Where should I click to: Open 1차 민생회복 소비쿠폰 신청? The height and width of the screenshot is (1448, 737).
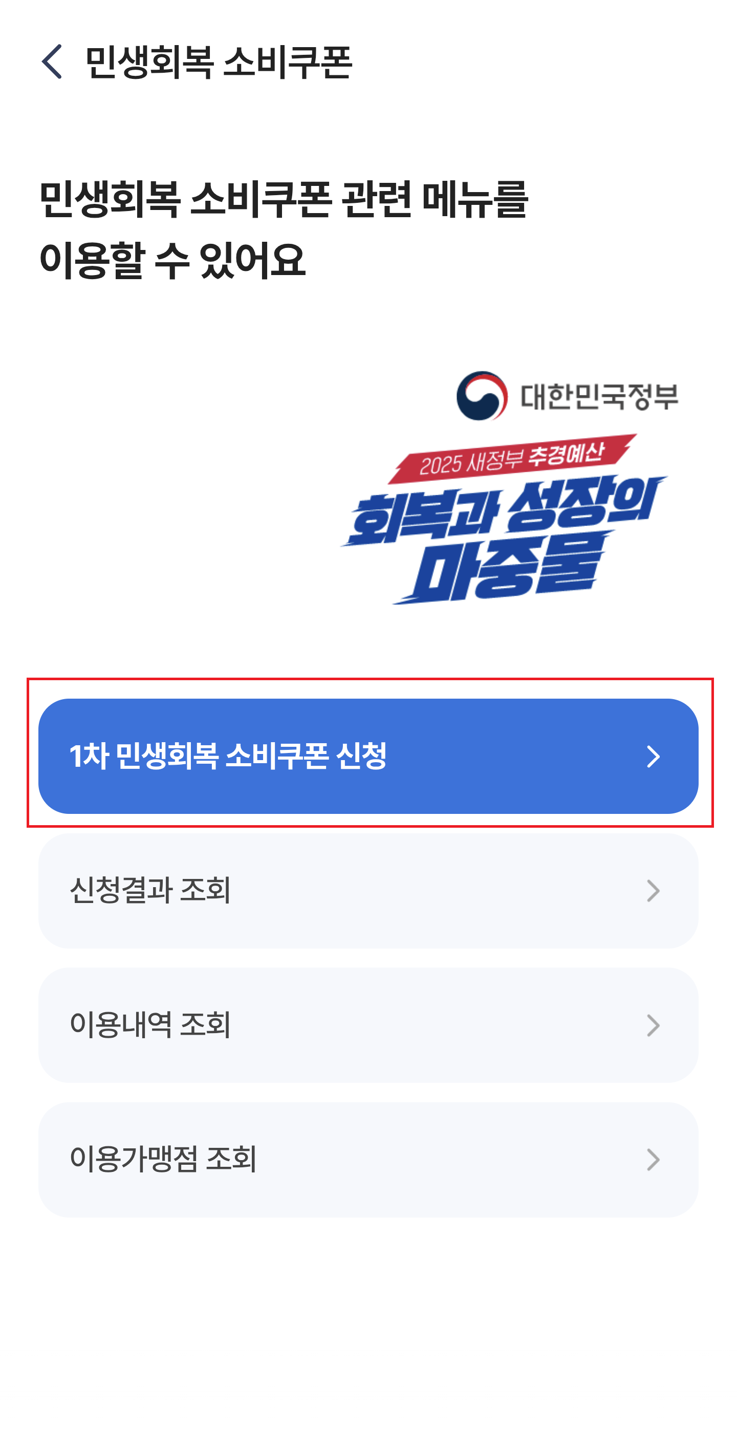click(368, 756)
